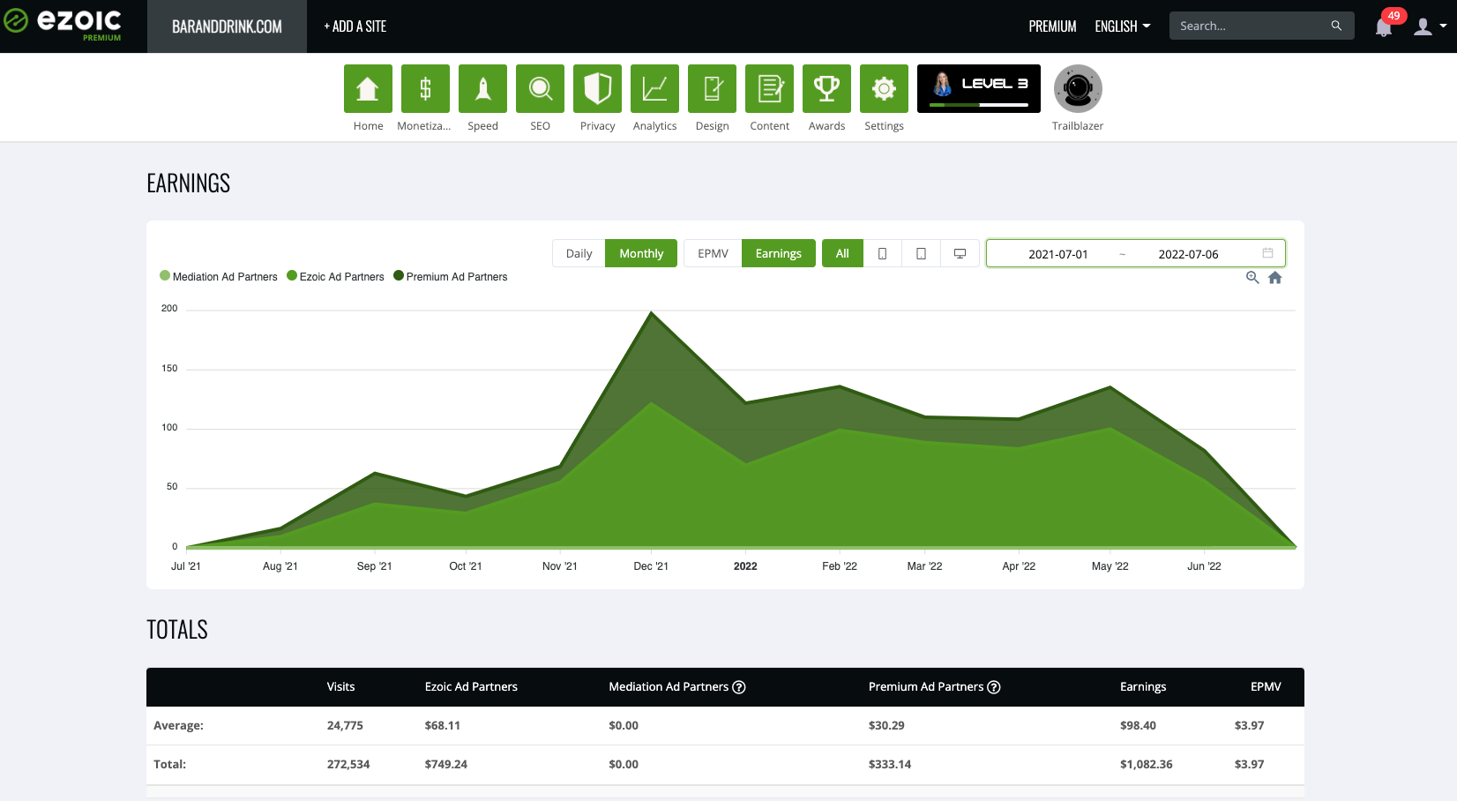This screenshot has height=801, width=1457.
Task: Click the Visits column header
Action: (x=340, y=687)
